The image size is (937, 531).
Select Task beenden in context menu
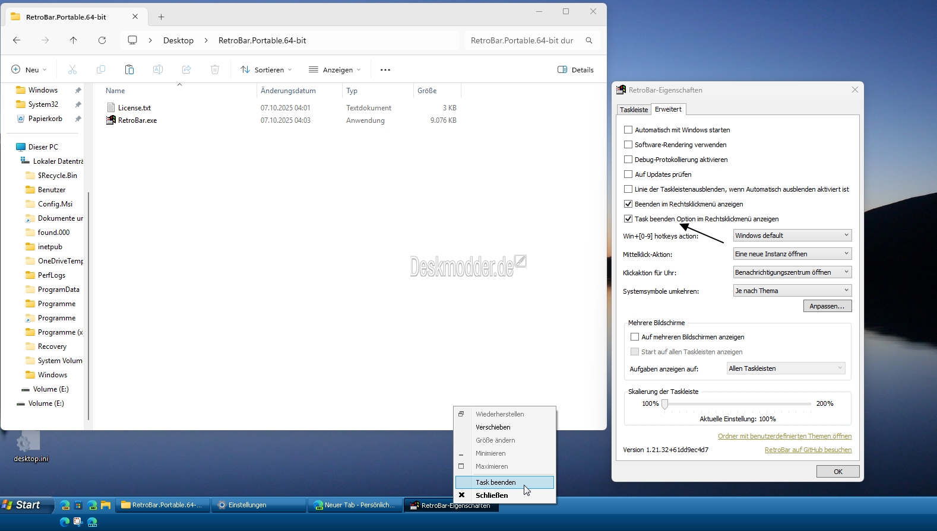click(x=496, y=482)
